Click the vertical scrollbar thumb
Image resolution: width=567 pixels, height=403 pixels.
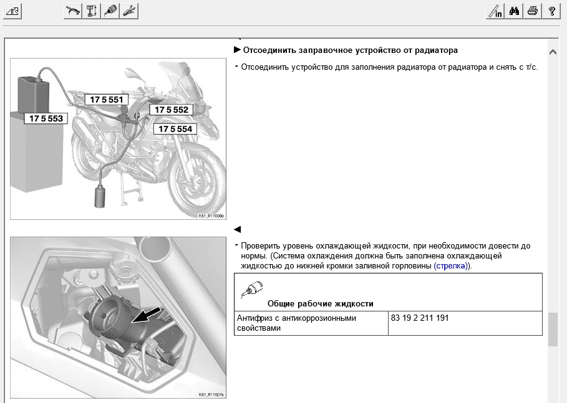click(553, 329)
